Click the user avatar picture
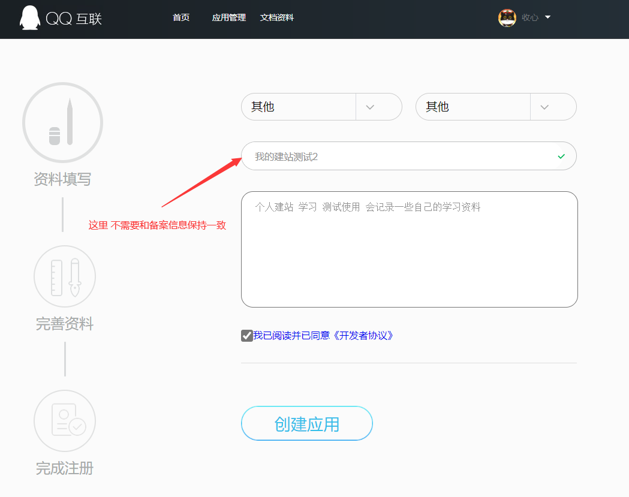 pyautogui.click(x=507, y=18)
